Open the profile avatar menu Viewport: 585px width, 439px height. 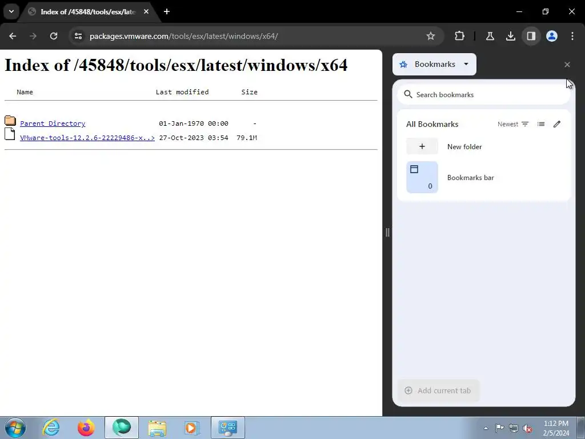[552, 36]
